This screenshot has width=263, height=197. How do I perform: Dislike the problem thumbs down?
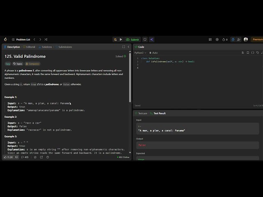coord(16,157)
